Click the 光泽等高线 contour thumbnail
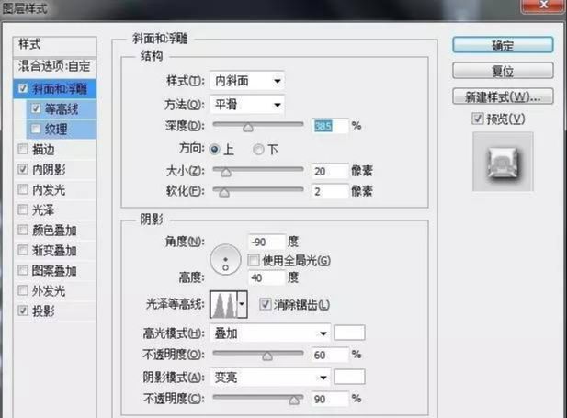This screenshot has height=418, width=567. (224, 304)
